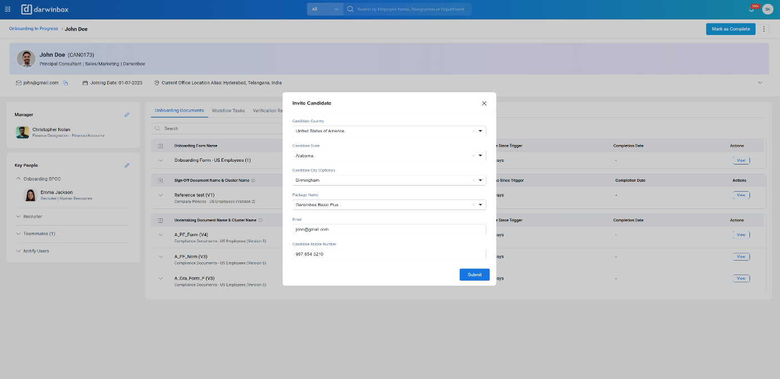View the A_PF_Nom (V3) document
The width and height of the screenshot is (780, 379).
tap(741, 257)
